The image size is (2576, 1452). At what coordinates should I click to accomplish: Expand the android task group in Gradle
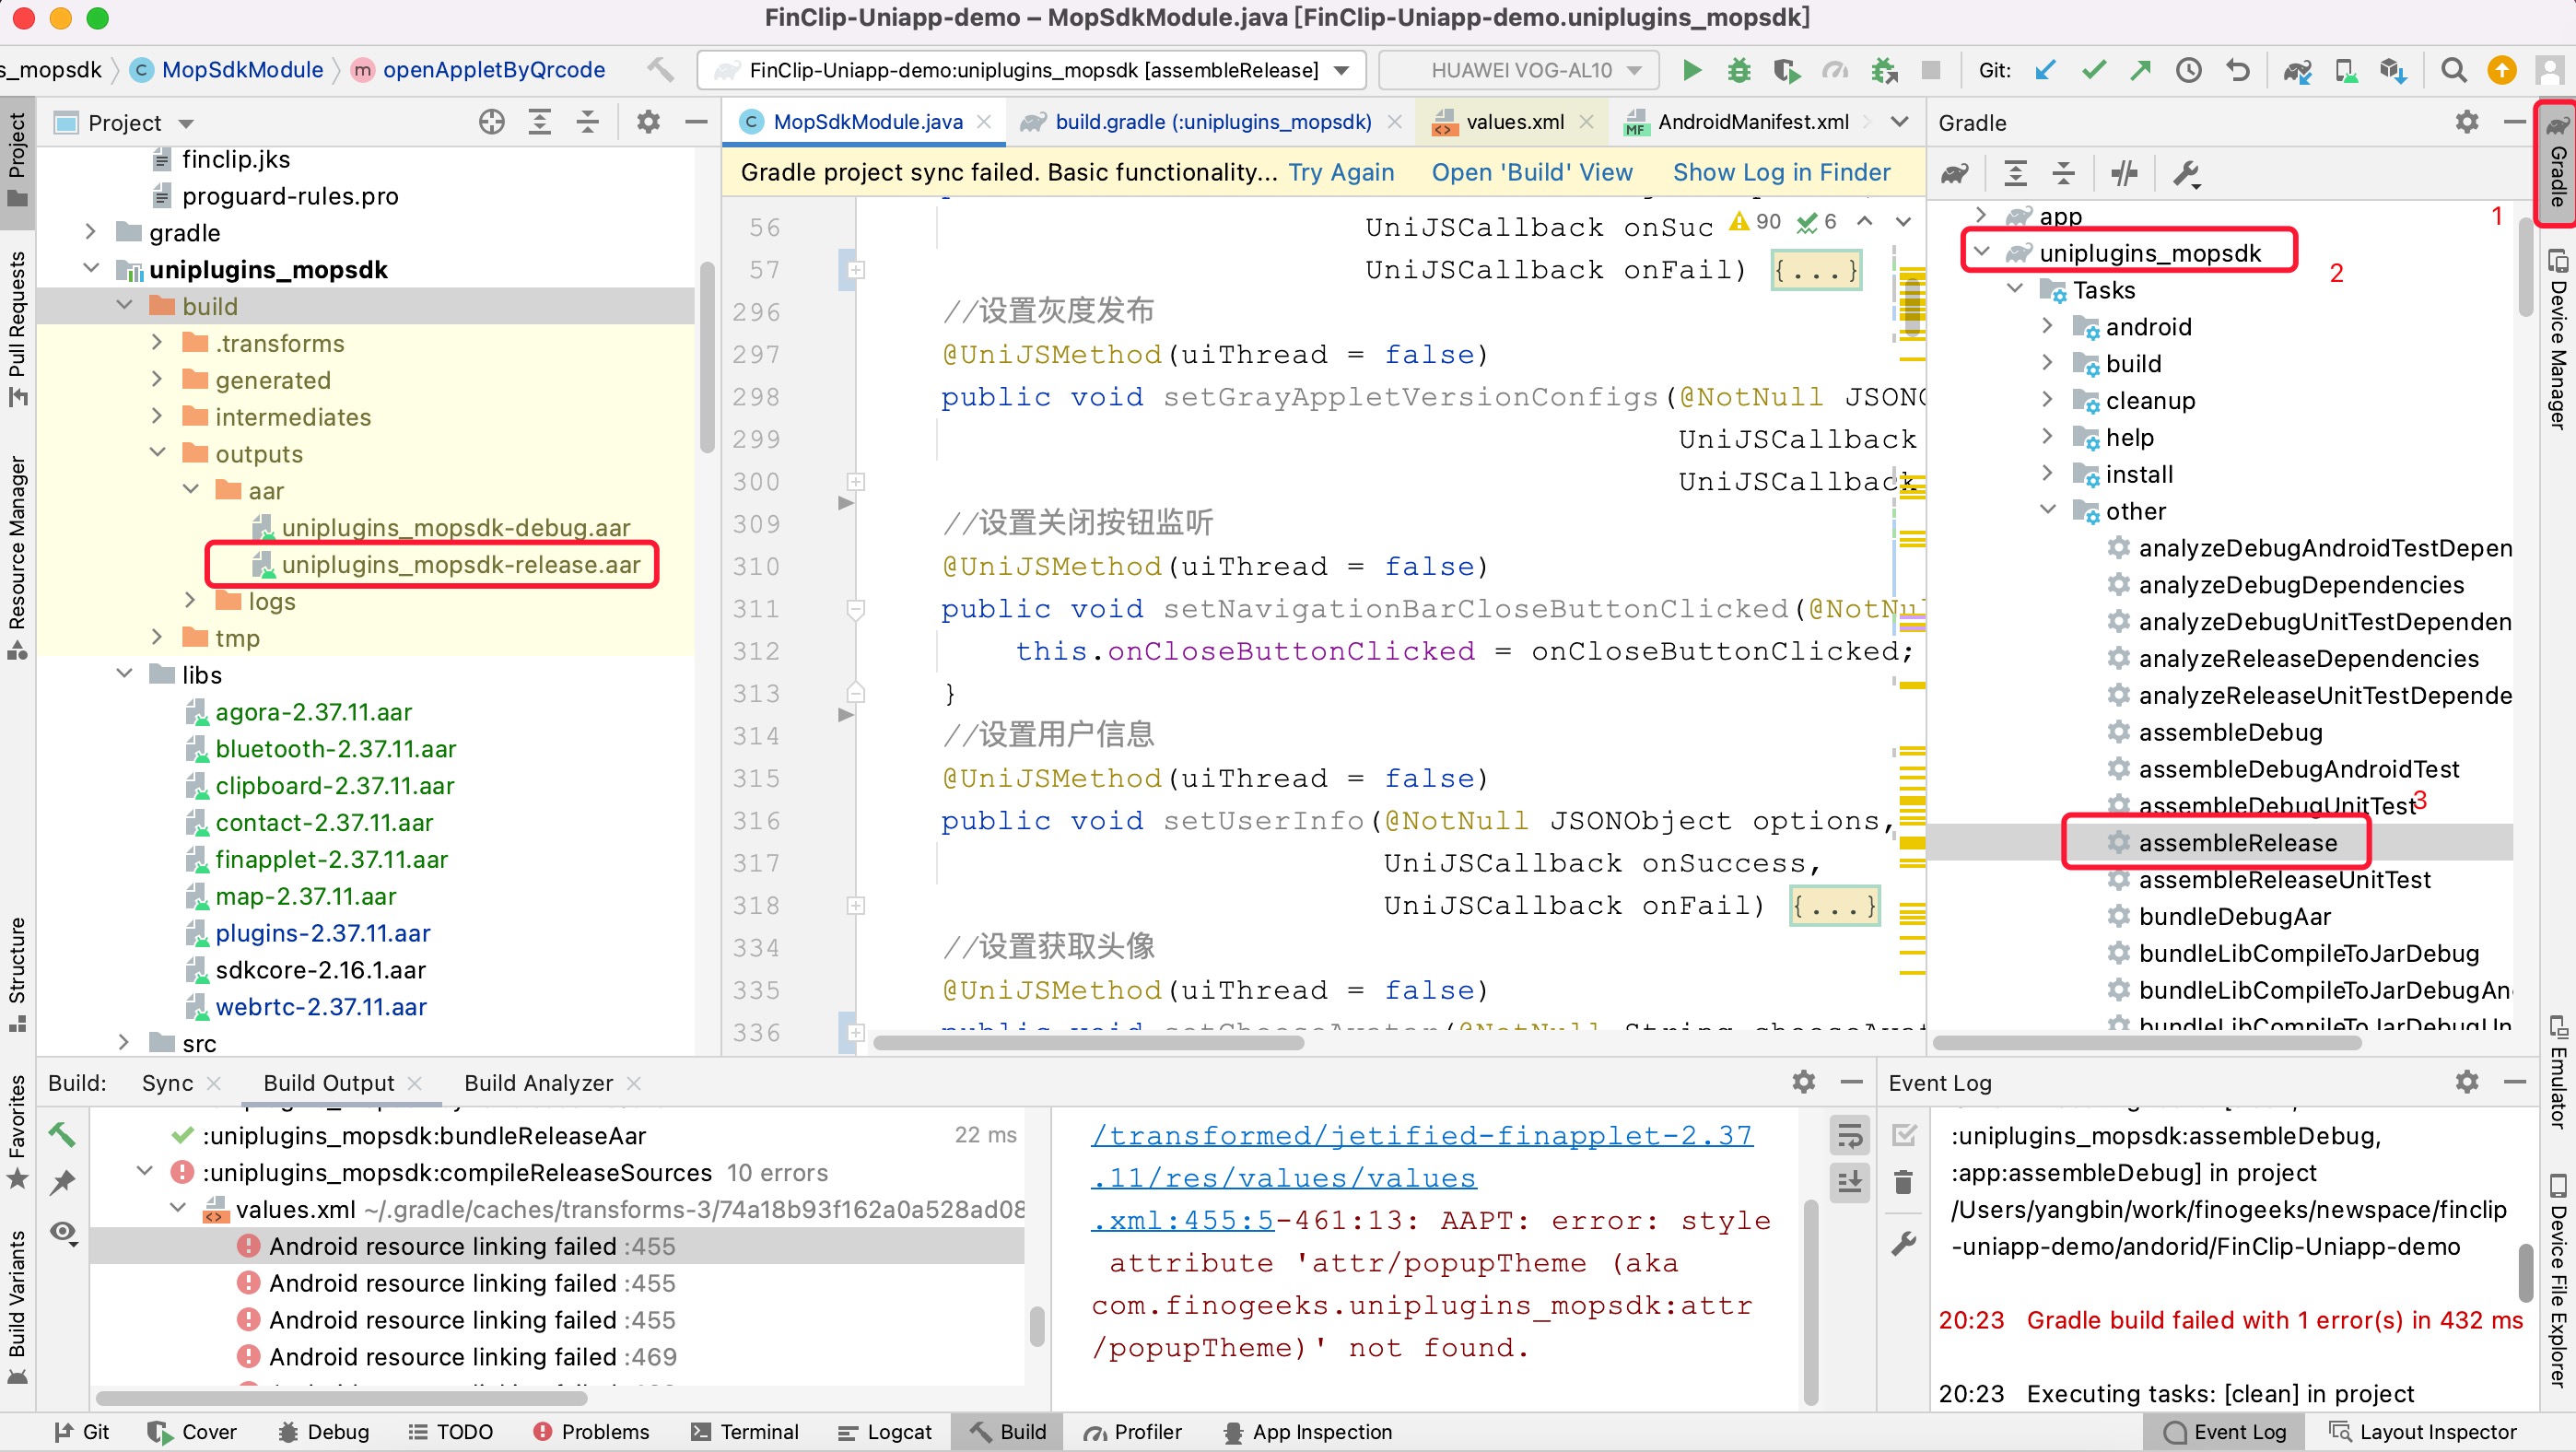pyautogui.click(x=2047, y=327)
